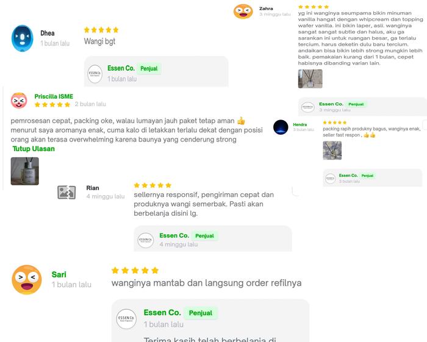
Task: Collapse review with Tutup Ulasan
Action: coord(34,149)
